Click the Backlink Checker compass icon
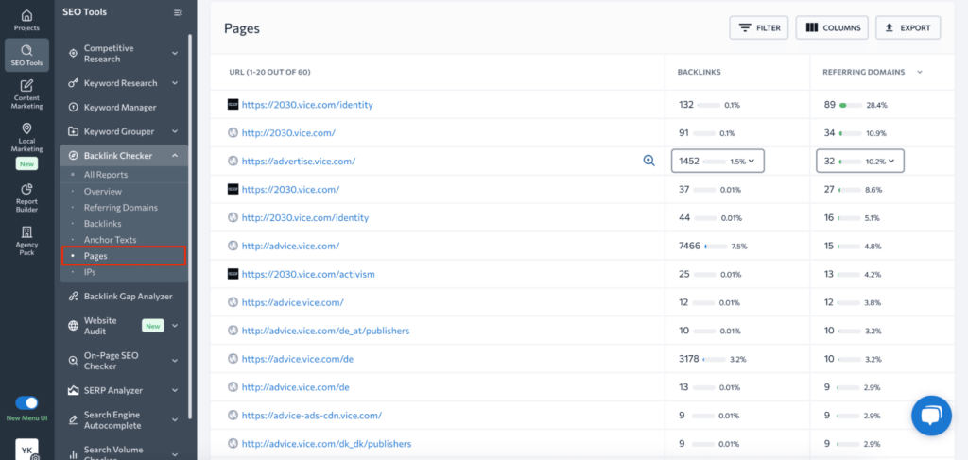The width and height of the screenshot is (968, 460). click(73, 156)
